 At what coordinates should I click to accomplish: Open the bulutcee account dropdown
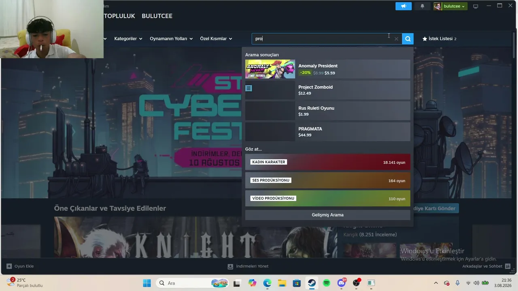(x=454, y=6)
